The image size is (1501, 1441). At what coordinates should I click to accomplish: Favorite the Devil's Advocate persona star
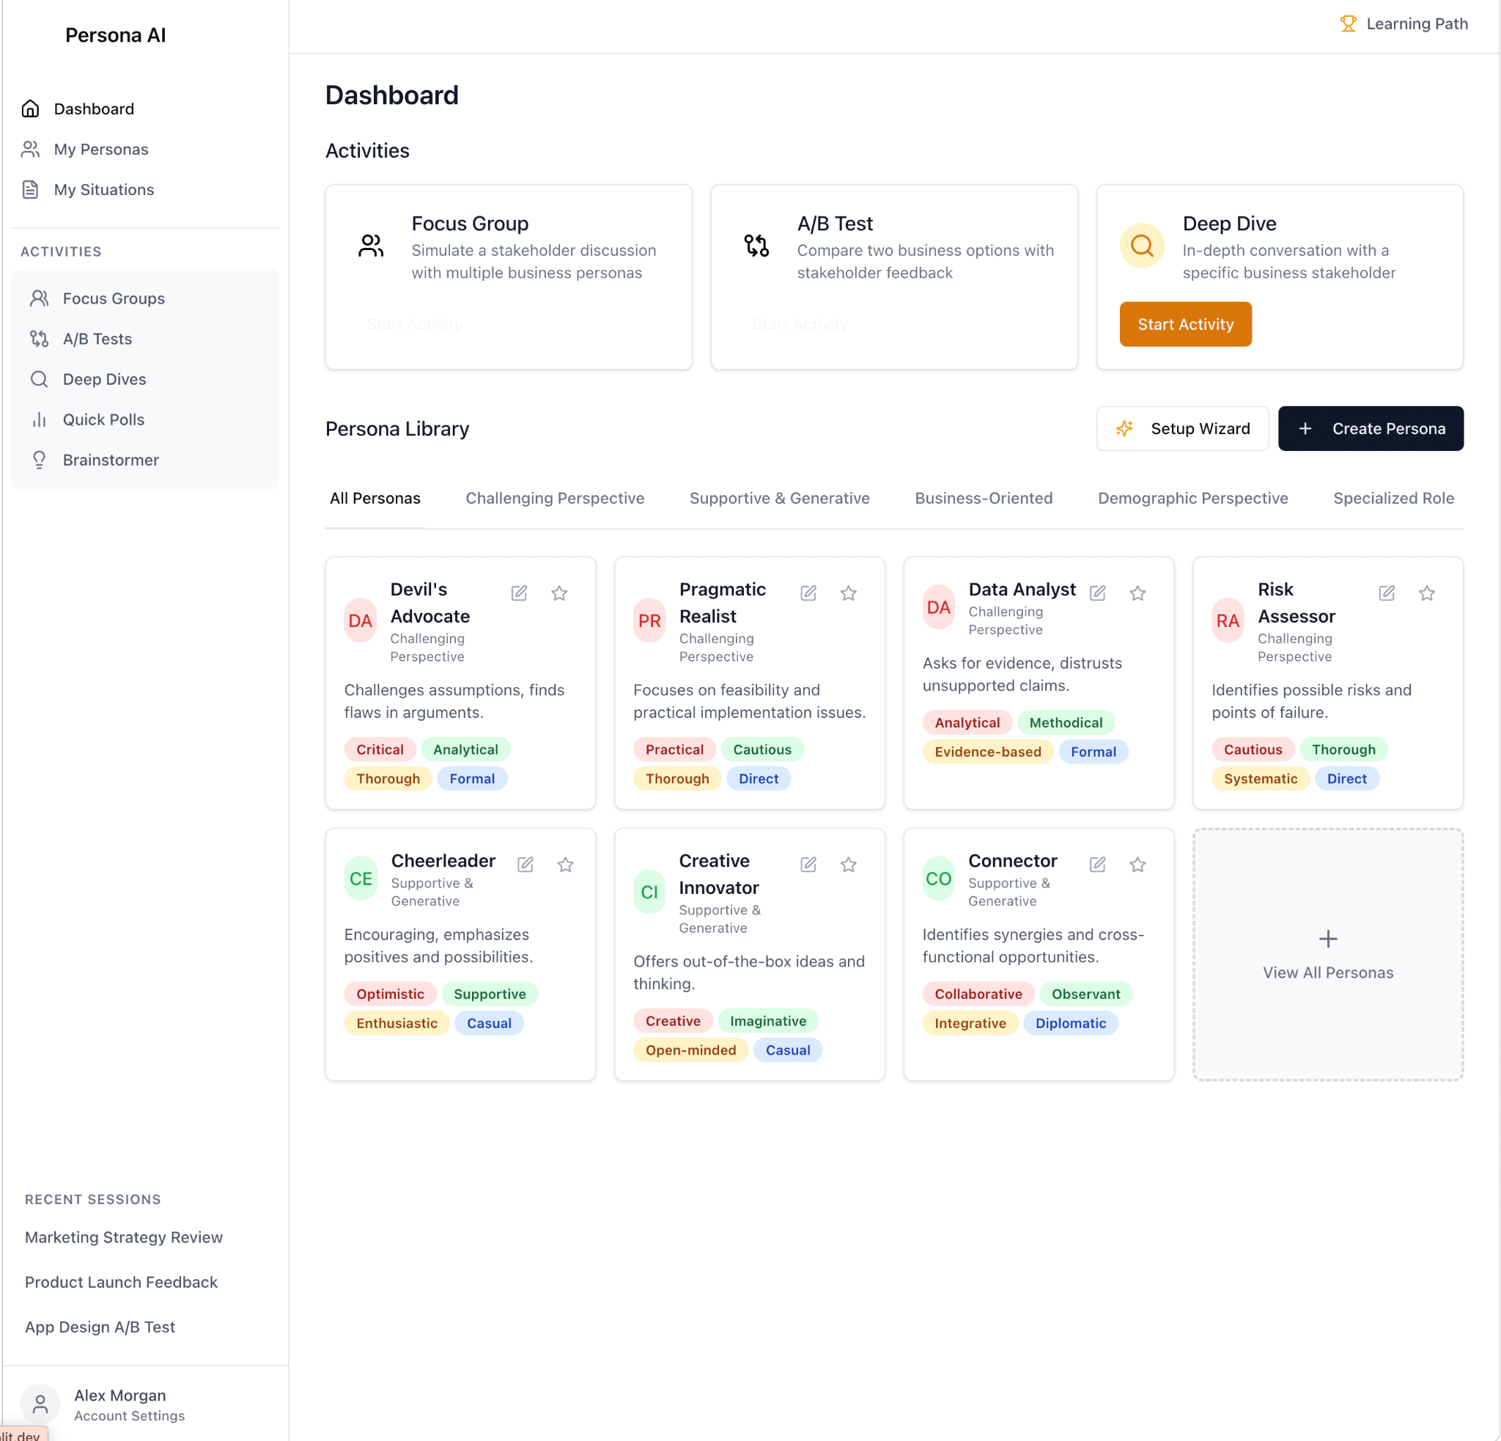[x=559, y=593]
